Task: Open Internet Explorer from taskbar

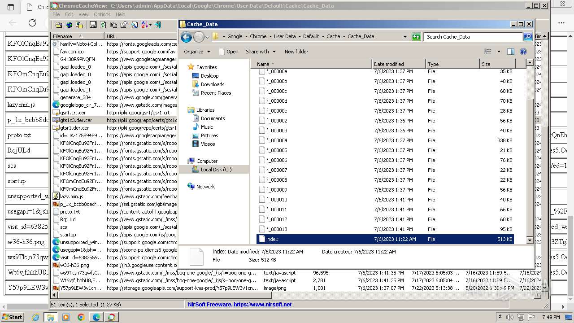Action: [x=36, y=317]
